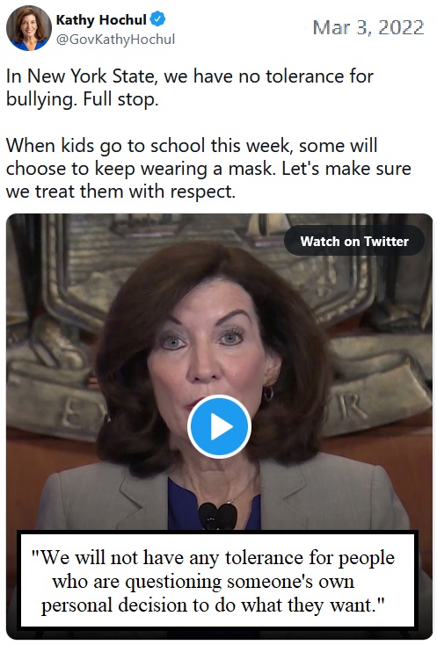Open Kathy Hochul's profile picture

(x=28, y=28)
